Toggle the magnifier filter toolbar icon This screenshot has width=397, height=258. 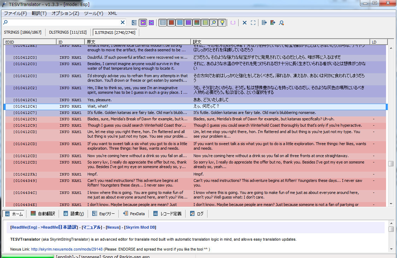coord(214,23)
